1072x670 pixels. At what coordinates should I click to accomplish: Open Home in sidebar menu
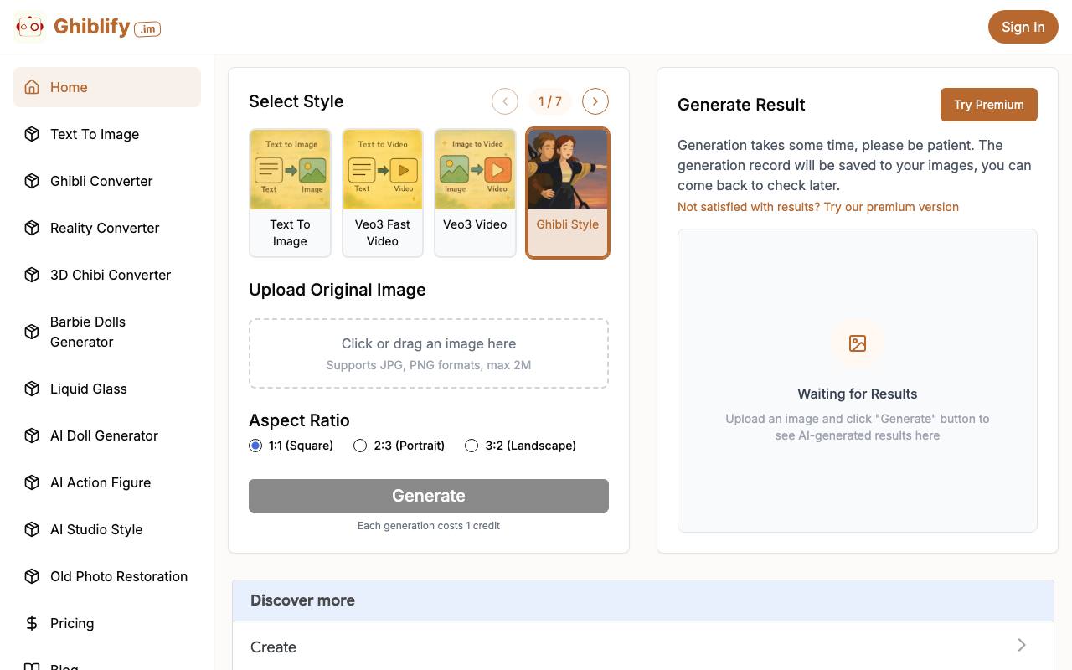(107, 87)
